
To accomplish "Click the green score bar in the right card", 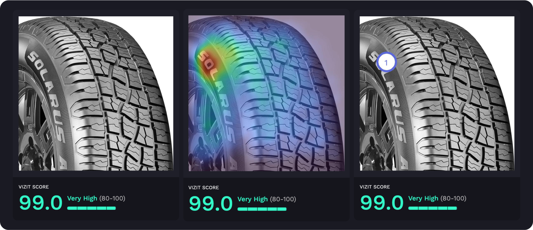I will (x=432, y=208).
